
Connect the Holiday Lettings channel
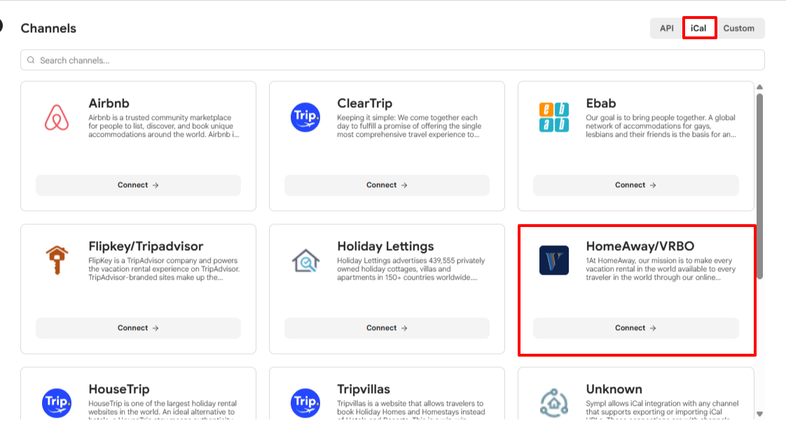pos(387,328)
